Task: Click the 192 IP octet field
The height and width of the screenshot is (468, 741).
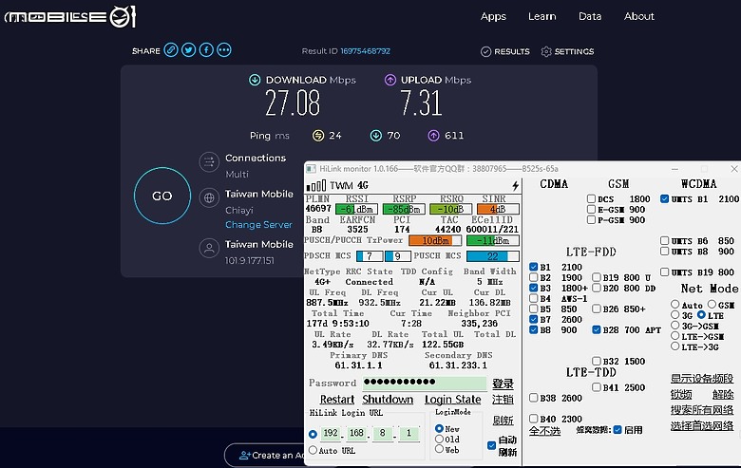Action: click(x=331, y=433)
